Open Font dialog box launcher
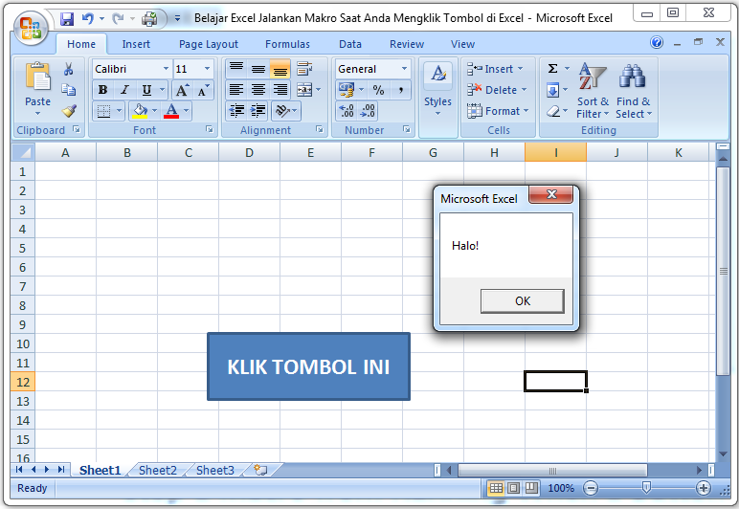 [210, 129]
